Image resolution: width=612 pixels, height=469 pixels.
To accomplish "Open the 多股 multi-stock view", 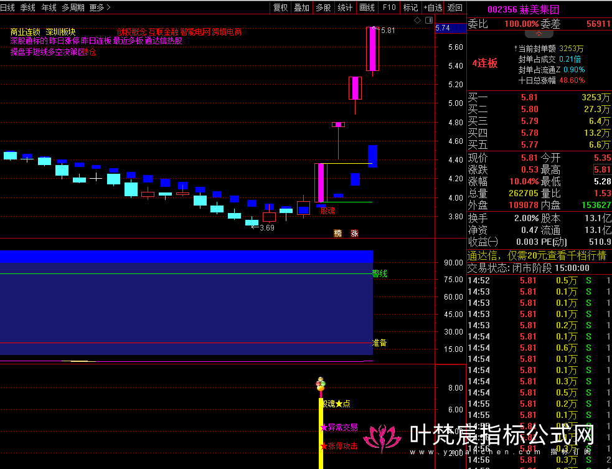I will coord(323,7).
